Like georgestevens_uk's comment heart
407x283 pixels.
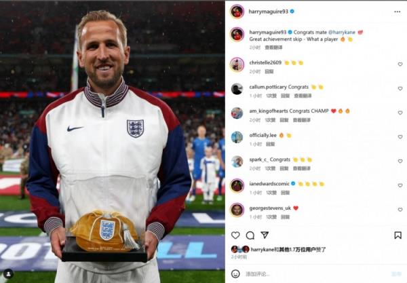400,210
